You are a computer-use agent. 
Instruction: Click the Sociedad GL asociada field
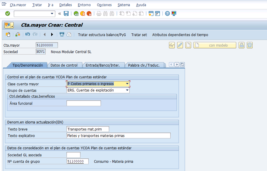point(73,155)
